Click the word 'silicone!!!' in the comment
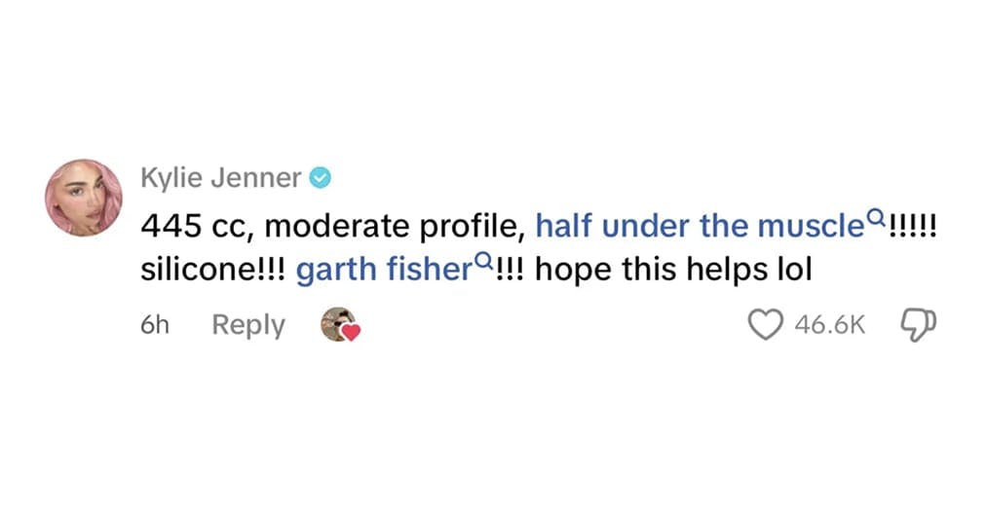Image resolution: width=986 pixels, height=510 pixels. click(x=212, y=270)
